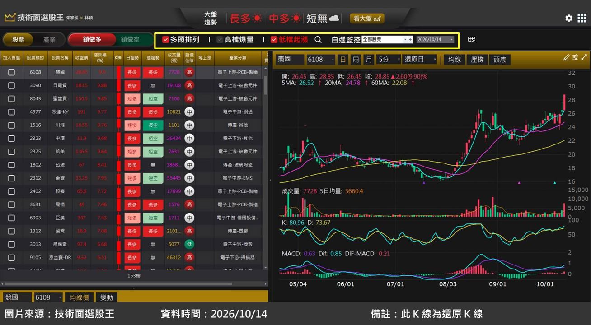Click the stock list horizontal scrollbar
Image resolution: width=591 pixels, height=325 pixels.
click(x=118, y=284)
